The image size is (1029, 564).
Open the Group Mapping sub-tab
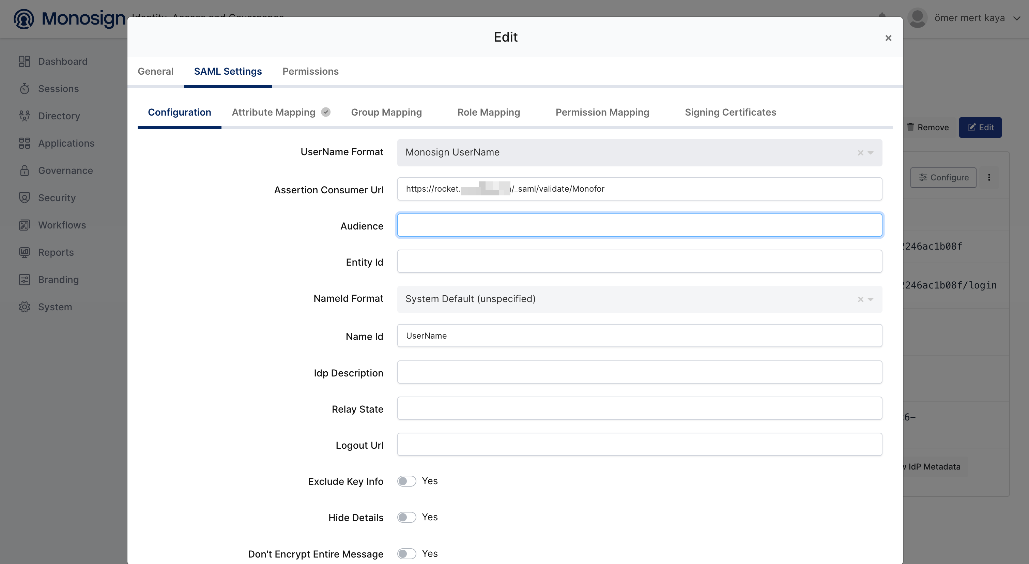pos(386,112)
